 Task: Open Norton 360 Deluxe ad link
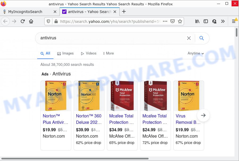tap(89, 119)
